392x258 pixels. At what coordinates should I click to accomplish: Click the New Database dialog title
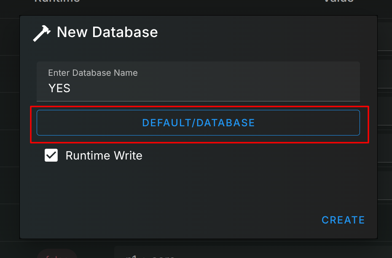coord(107,32)
